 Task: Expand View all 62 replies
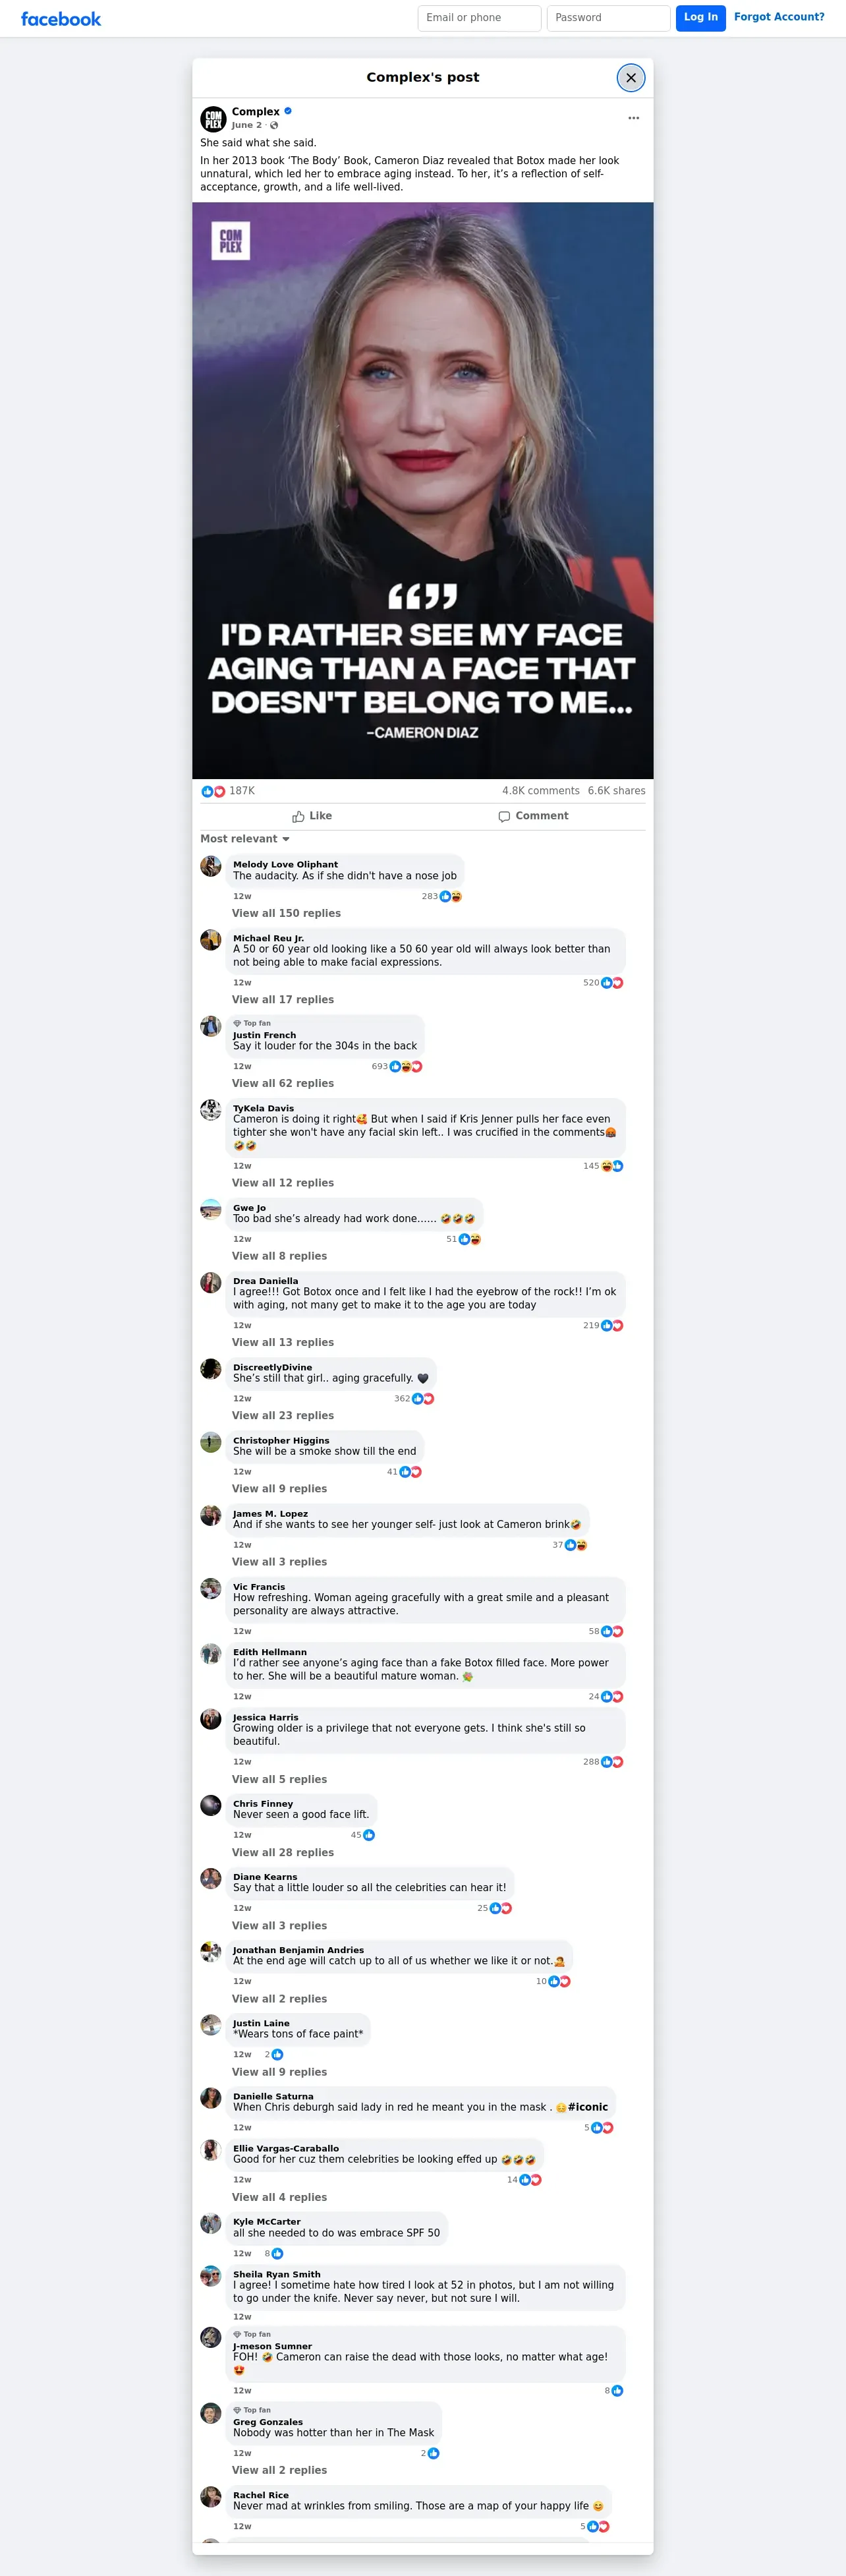pyautogui.click(x=283, y=1083)
